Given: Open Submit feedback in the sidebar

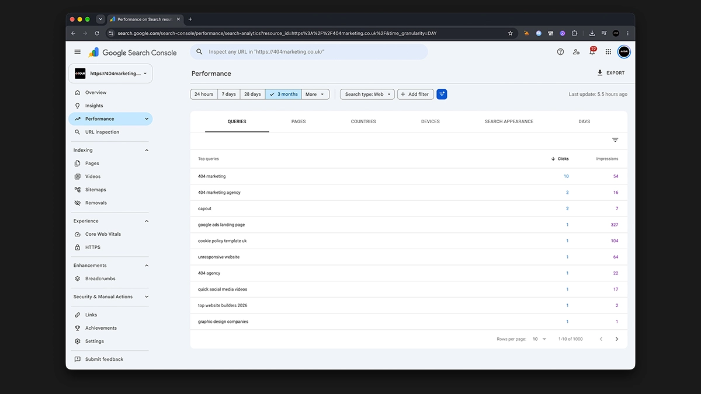Looking at the screenshot, I should (x=110, y=359).
